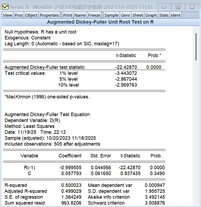The image size is (201, 207).
Task: Click Included observations: 505 line
Action: (x=52, y=144)
